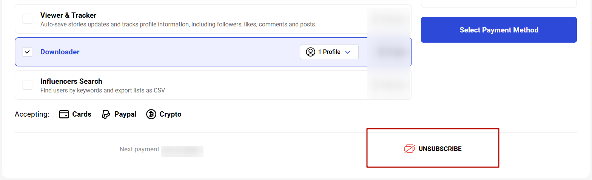Viewport: 592px width, 180px height.
Task: Uncheck the Downloader checkbox
Action: (28, 52)
